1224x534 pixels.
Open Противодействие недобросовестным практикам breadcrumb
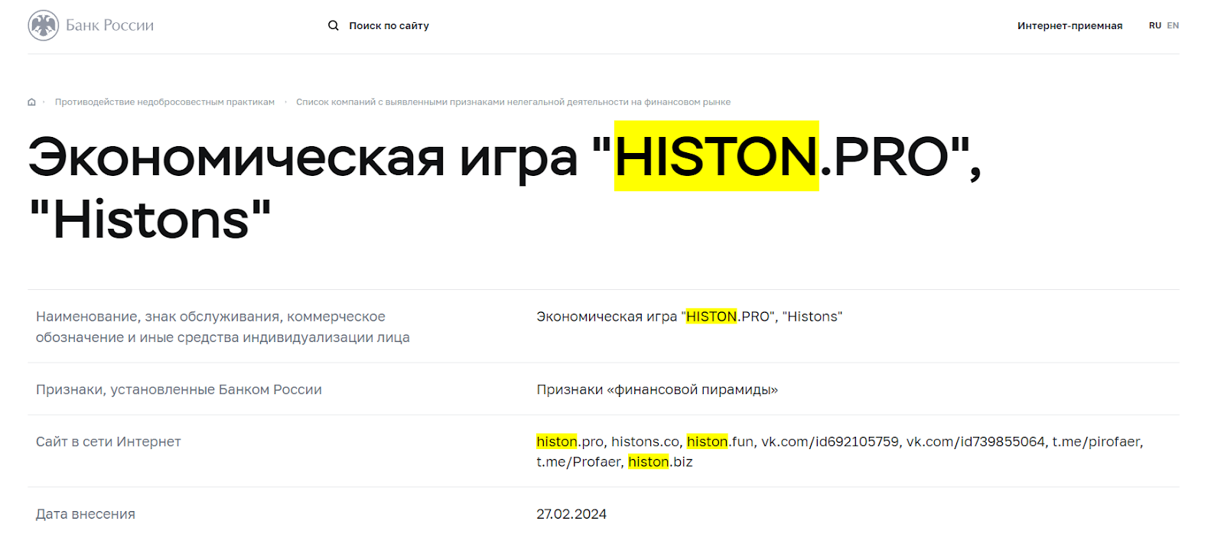point(164,102)
